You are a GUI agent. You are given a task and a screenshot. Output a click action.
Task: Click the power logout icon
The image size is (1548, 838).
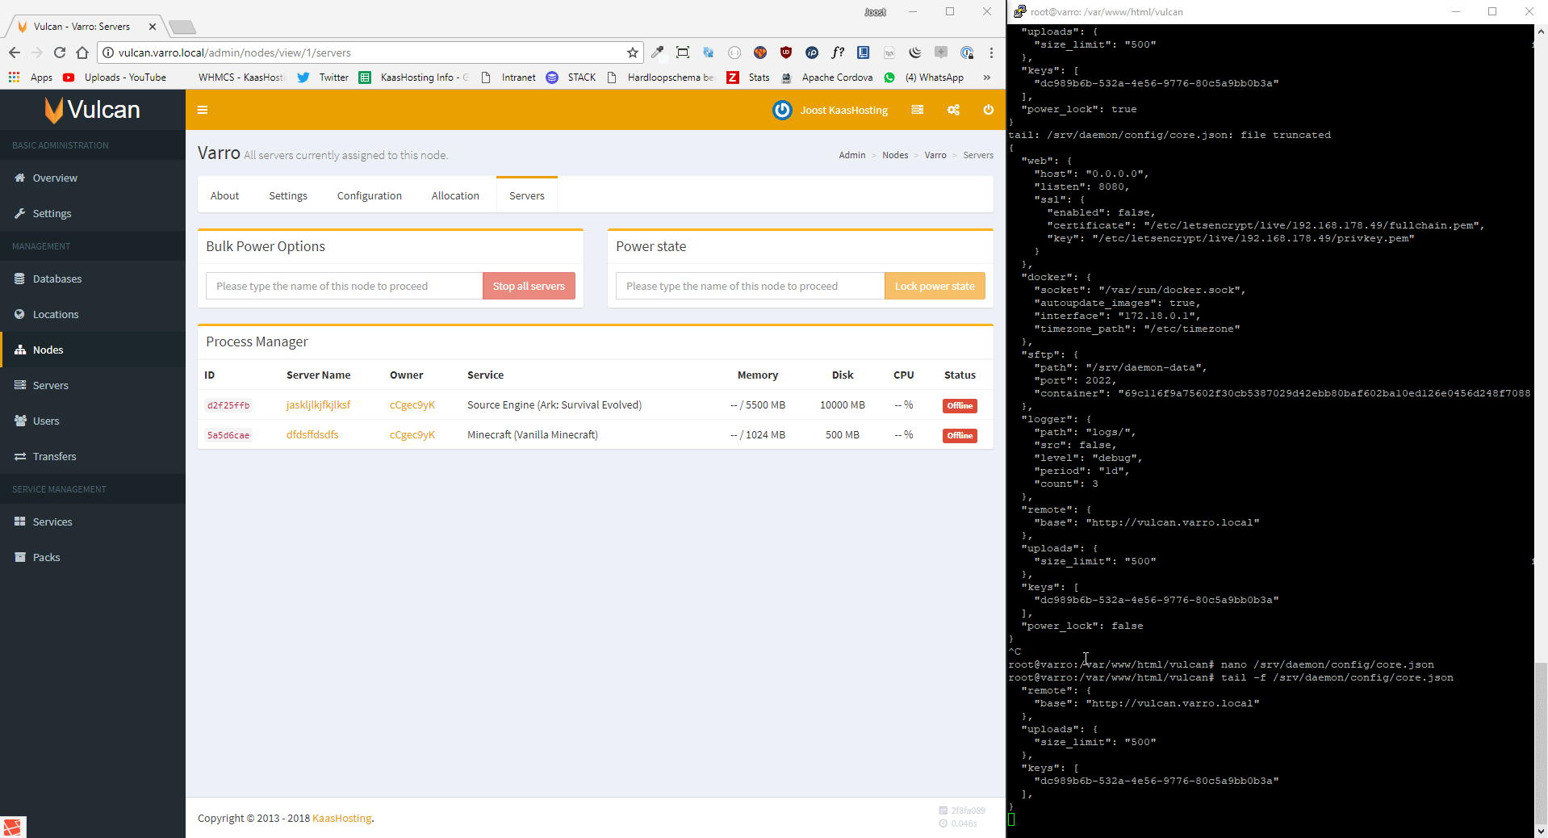tap(988, 110)
